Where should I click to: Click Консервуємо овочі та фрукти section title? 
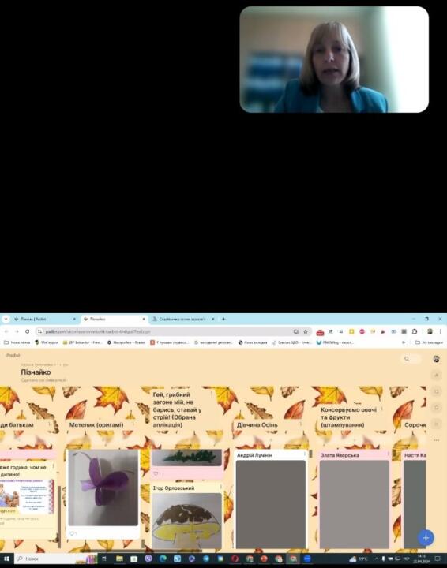click(348, 417)
